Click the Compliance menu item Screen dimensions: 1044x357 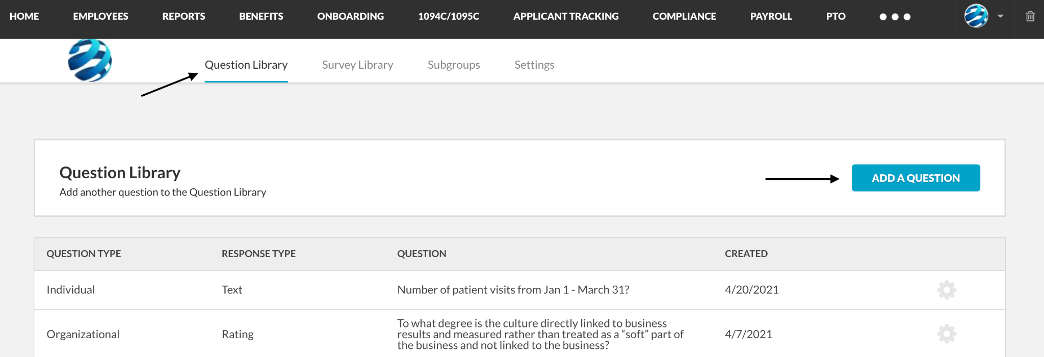tap(684, 16)
